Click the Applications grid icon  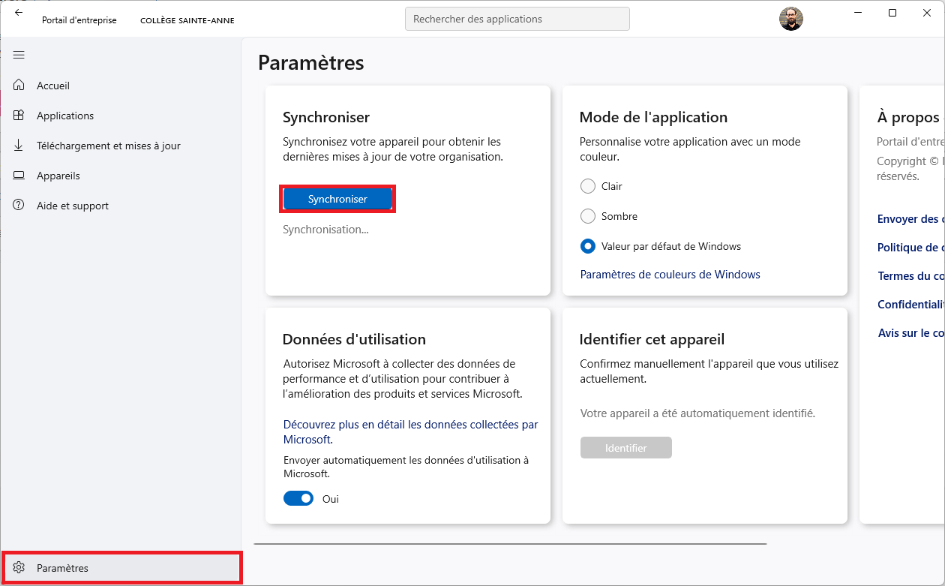coord(19,116)
